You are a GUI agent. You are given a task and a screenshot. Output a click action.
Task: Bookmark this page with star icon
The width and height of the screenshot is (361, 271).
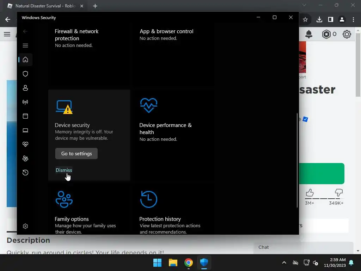(305, 20)
